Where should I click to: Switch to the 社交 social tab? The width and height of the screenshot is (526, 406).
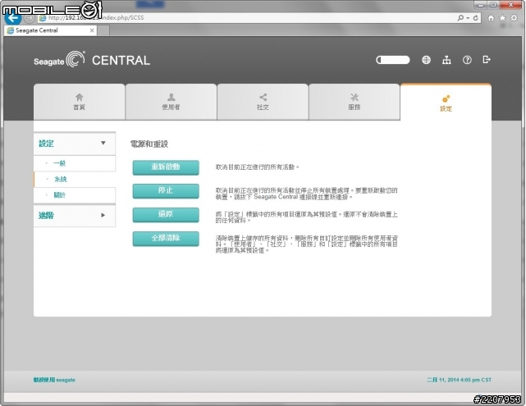click(263, 102)
